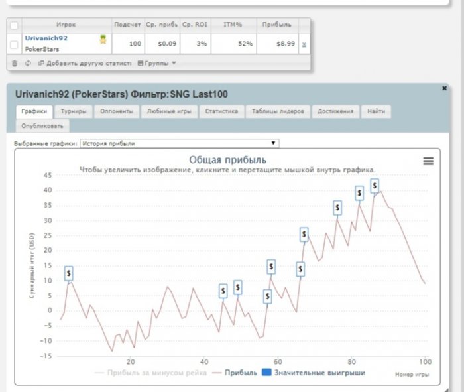This screenshot has width=464, height=392.
Task: Sort by the Игрок column header
Action: point(66,25)
